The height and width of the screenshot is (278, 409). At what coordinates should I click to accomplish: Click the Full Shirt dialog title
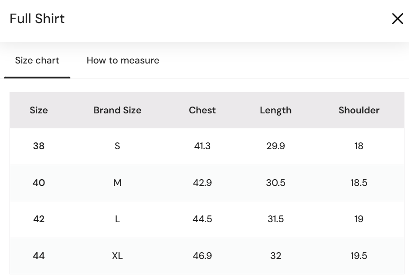37,19
